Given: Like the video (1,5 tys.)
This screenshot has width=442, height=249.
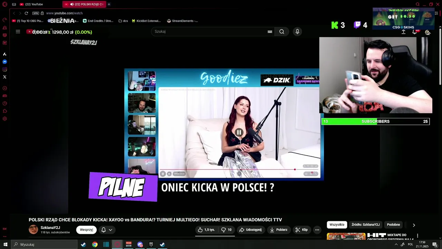Looking at the screenshot, I should [x=206, y=230].
